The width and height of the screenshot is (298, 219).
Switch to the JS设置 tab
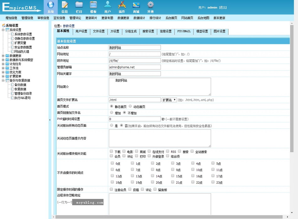115,31
